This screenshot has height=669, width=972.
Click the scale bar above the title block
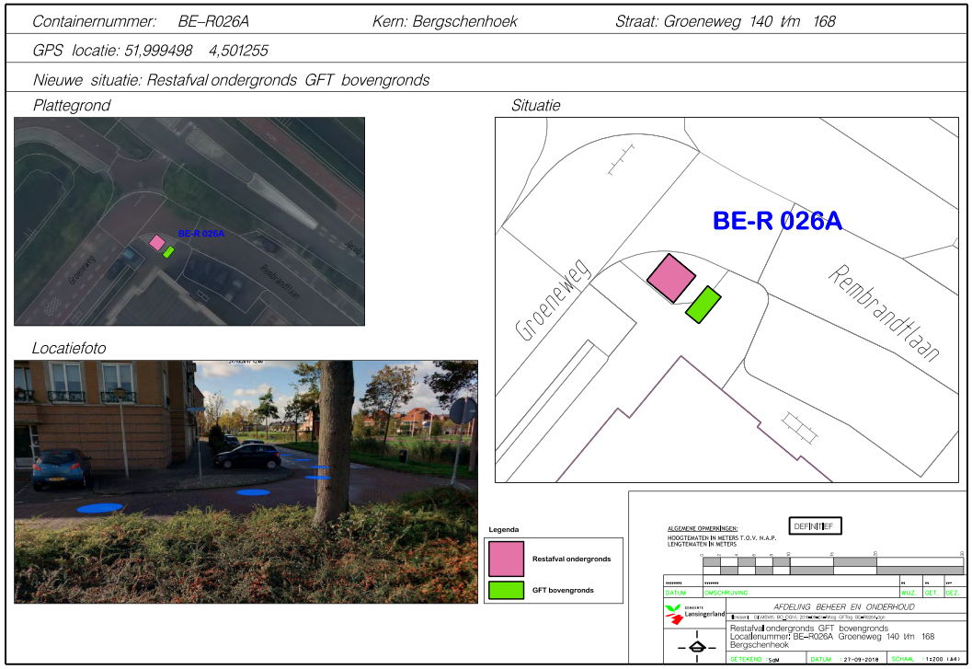point(831,564)
